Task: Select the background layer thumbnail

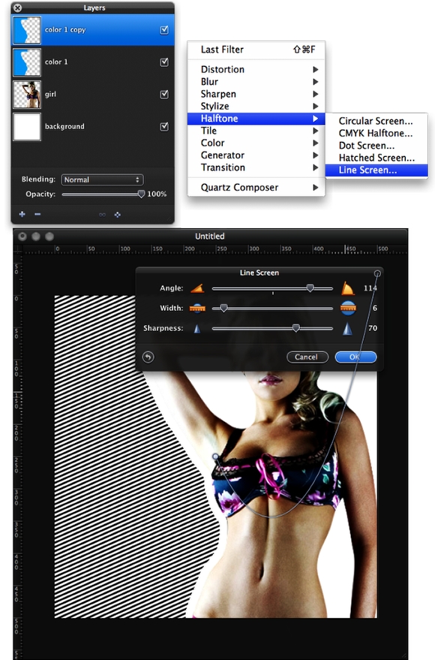Action: tap(27, 126)
